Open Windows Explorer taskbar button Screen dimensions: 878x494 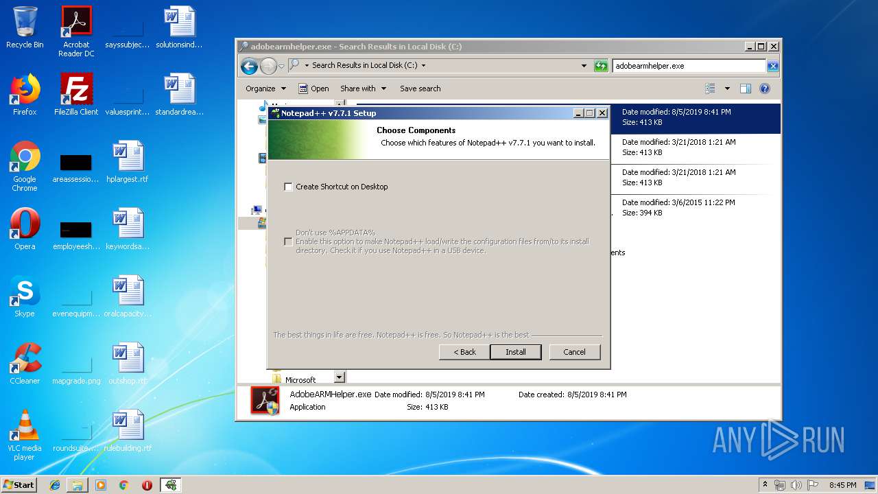pos(78,485)
